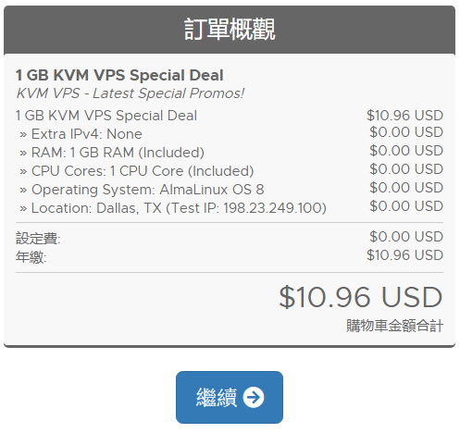This screenshot has width=460, height=433.
Task: Select the 訂單概觀 order summary header
Action: point(230,30)
